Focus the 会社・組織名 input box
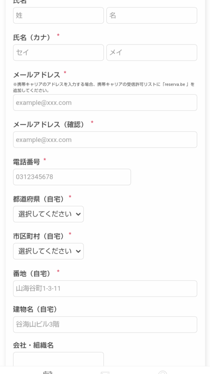Screen dimensions: 210x374 (58, 359)
